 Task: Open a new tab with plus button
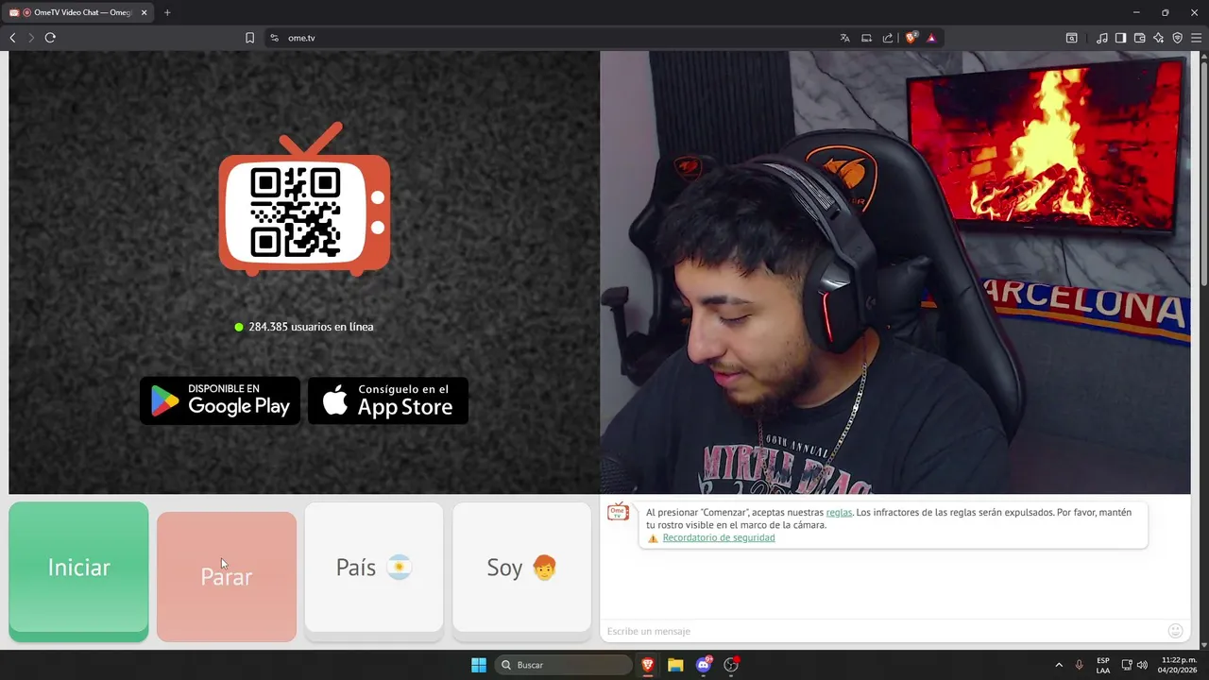coord(167,12)
